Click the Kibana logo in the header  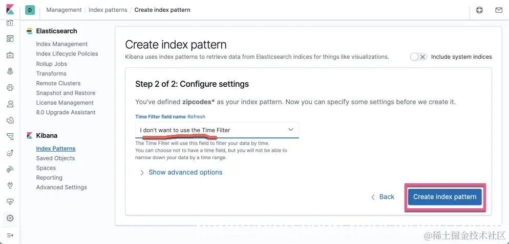click(x=10, y=10)
